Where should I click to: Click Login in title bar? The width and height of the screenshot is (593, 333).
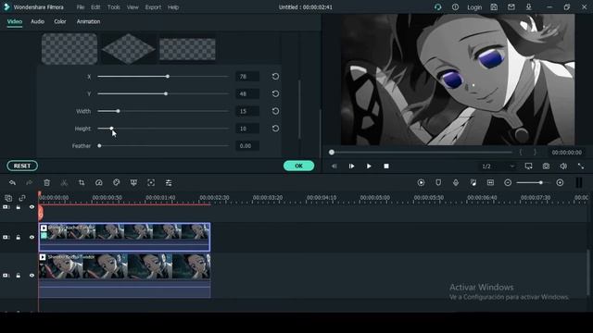[474, 7]
